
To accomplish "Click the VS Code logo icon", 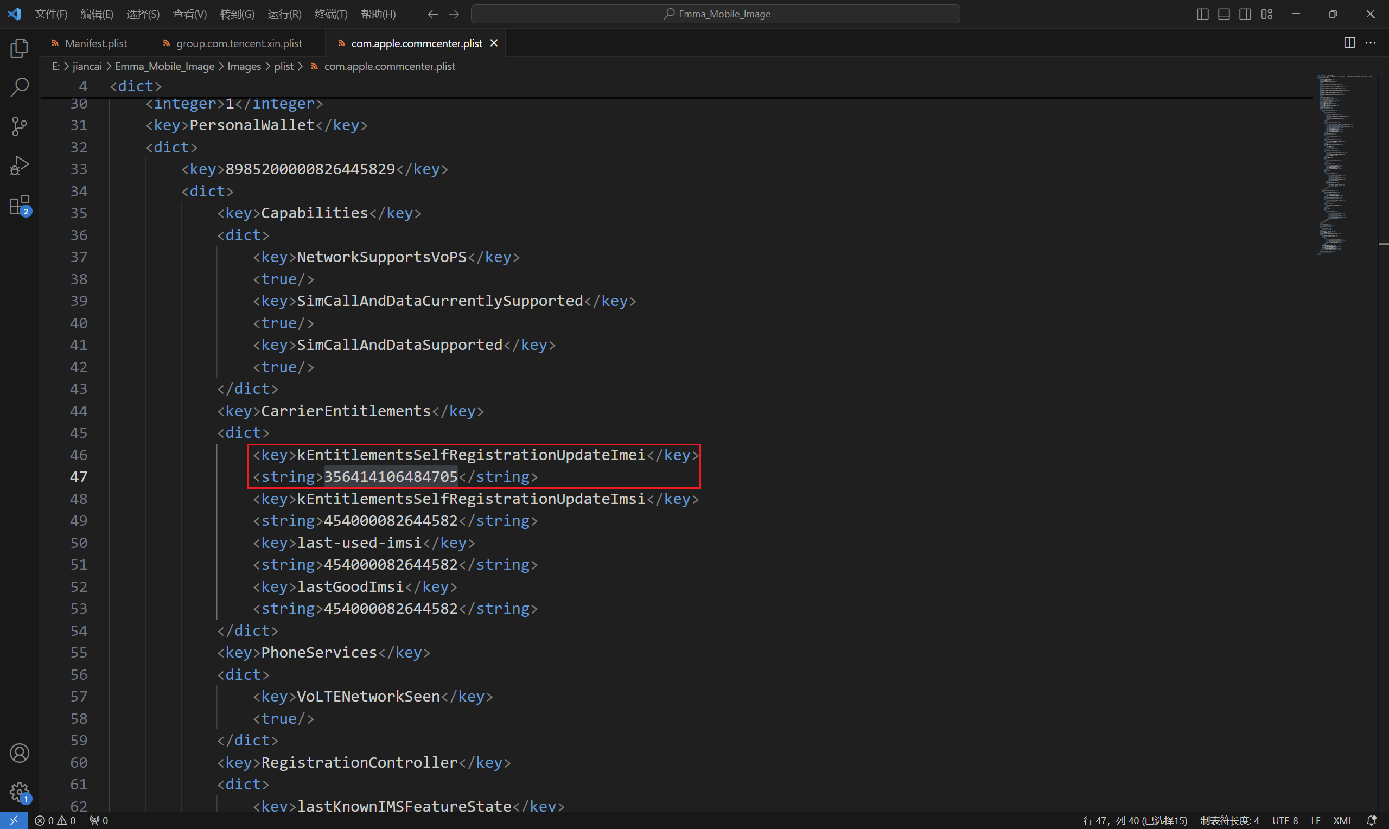I will point(15,14).
